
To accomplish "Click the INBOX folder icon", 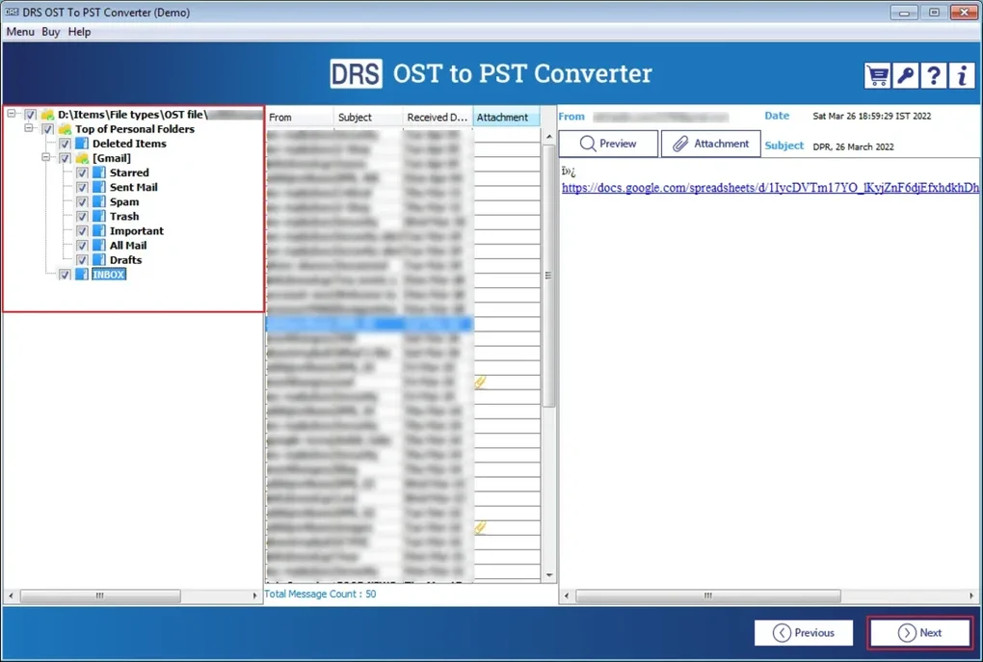I will pyautogui.click(x=82, y=275).
